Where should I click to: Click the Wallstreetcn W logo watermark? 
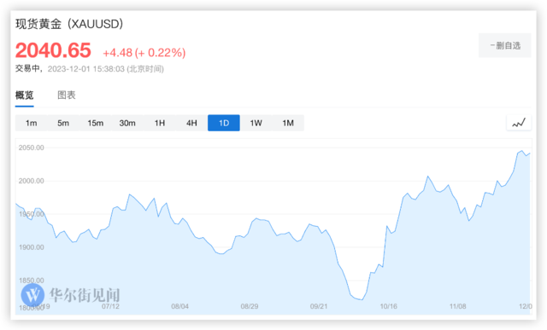click(x=32, y=295)
